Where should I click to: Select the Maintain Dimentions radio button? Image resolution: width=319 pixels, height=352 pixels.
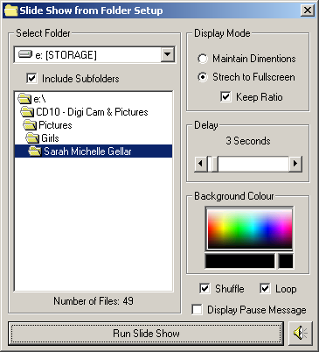[203, 59]
